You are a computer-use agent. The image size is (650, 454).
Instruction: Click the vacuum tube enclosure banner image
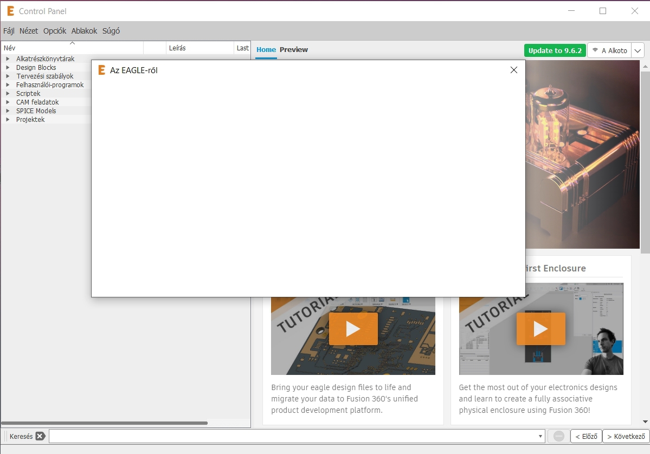(582, 154)
